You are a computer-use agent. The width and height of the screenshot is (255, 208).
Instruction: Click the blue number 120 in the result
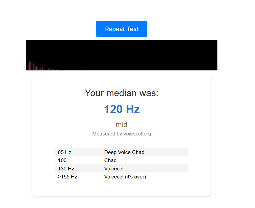[113, 109]
